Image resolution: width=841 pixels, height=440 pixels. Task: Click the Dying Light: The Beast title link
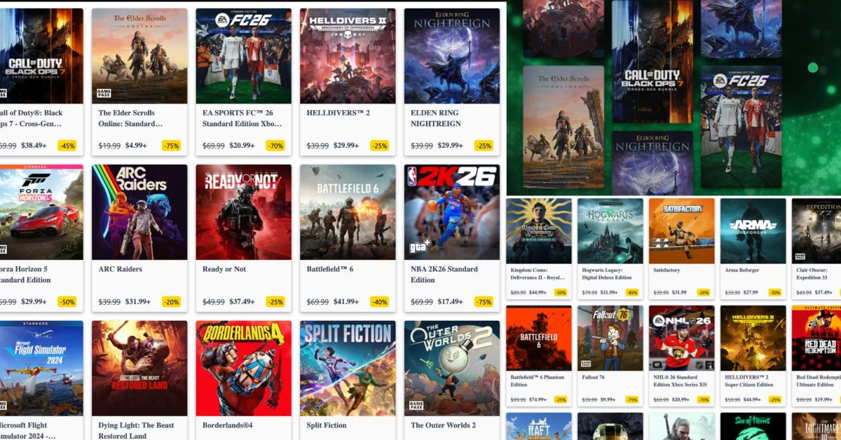point(137,430)
